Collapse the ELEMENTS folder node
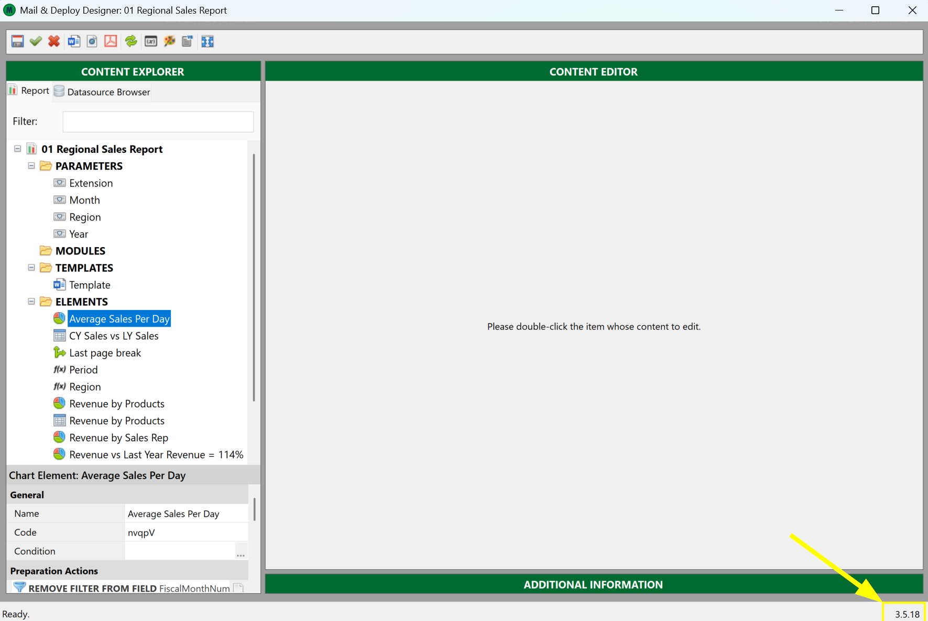The image size is (928, 621). click(x=31, y=302)
